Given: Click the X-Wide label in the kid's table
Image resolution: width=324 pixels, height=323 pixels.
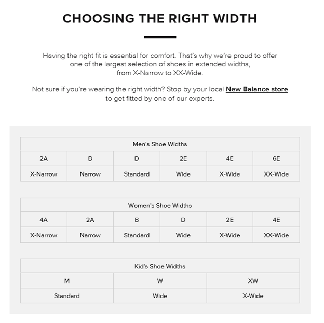Looking at the screenshot, I should (253, 296).
